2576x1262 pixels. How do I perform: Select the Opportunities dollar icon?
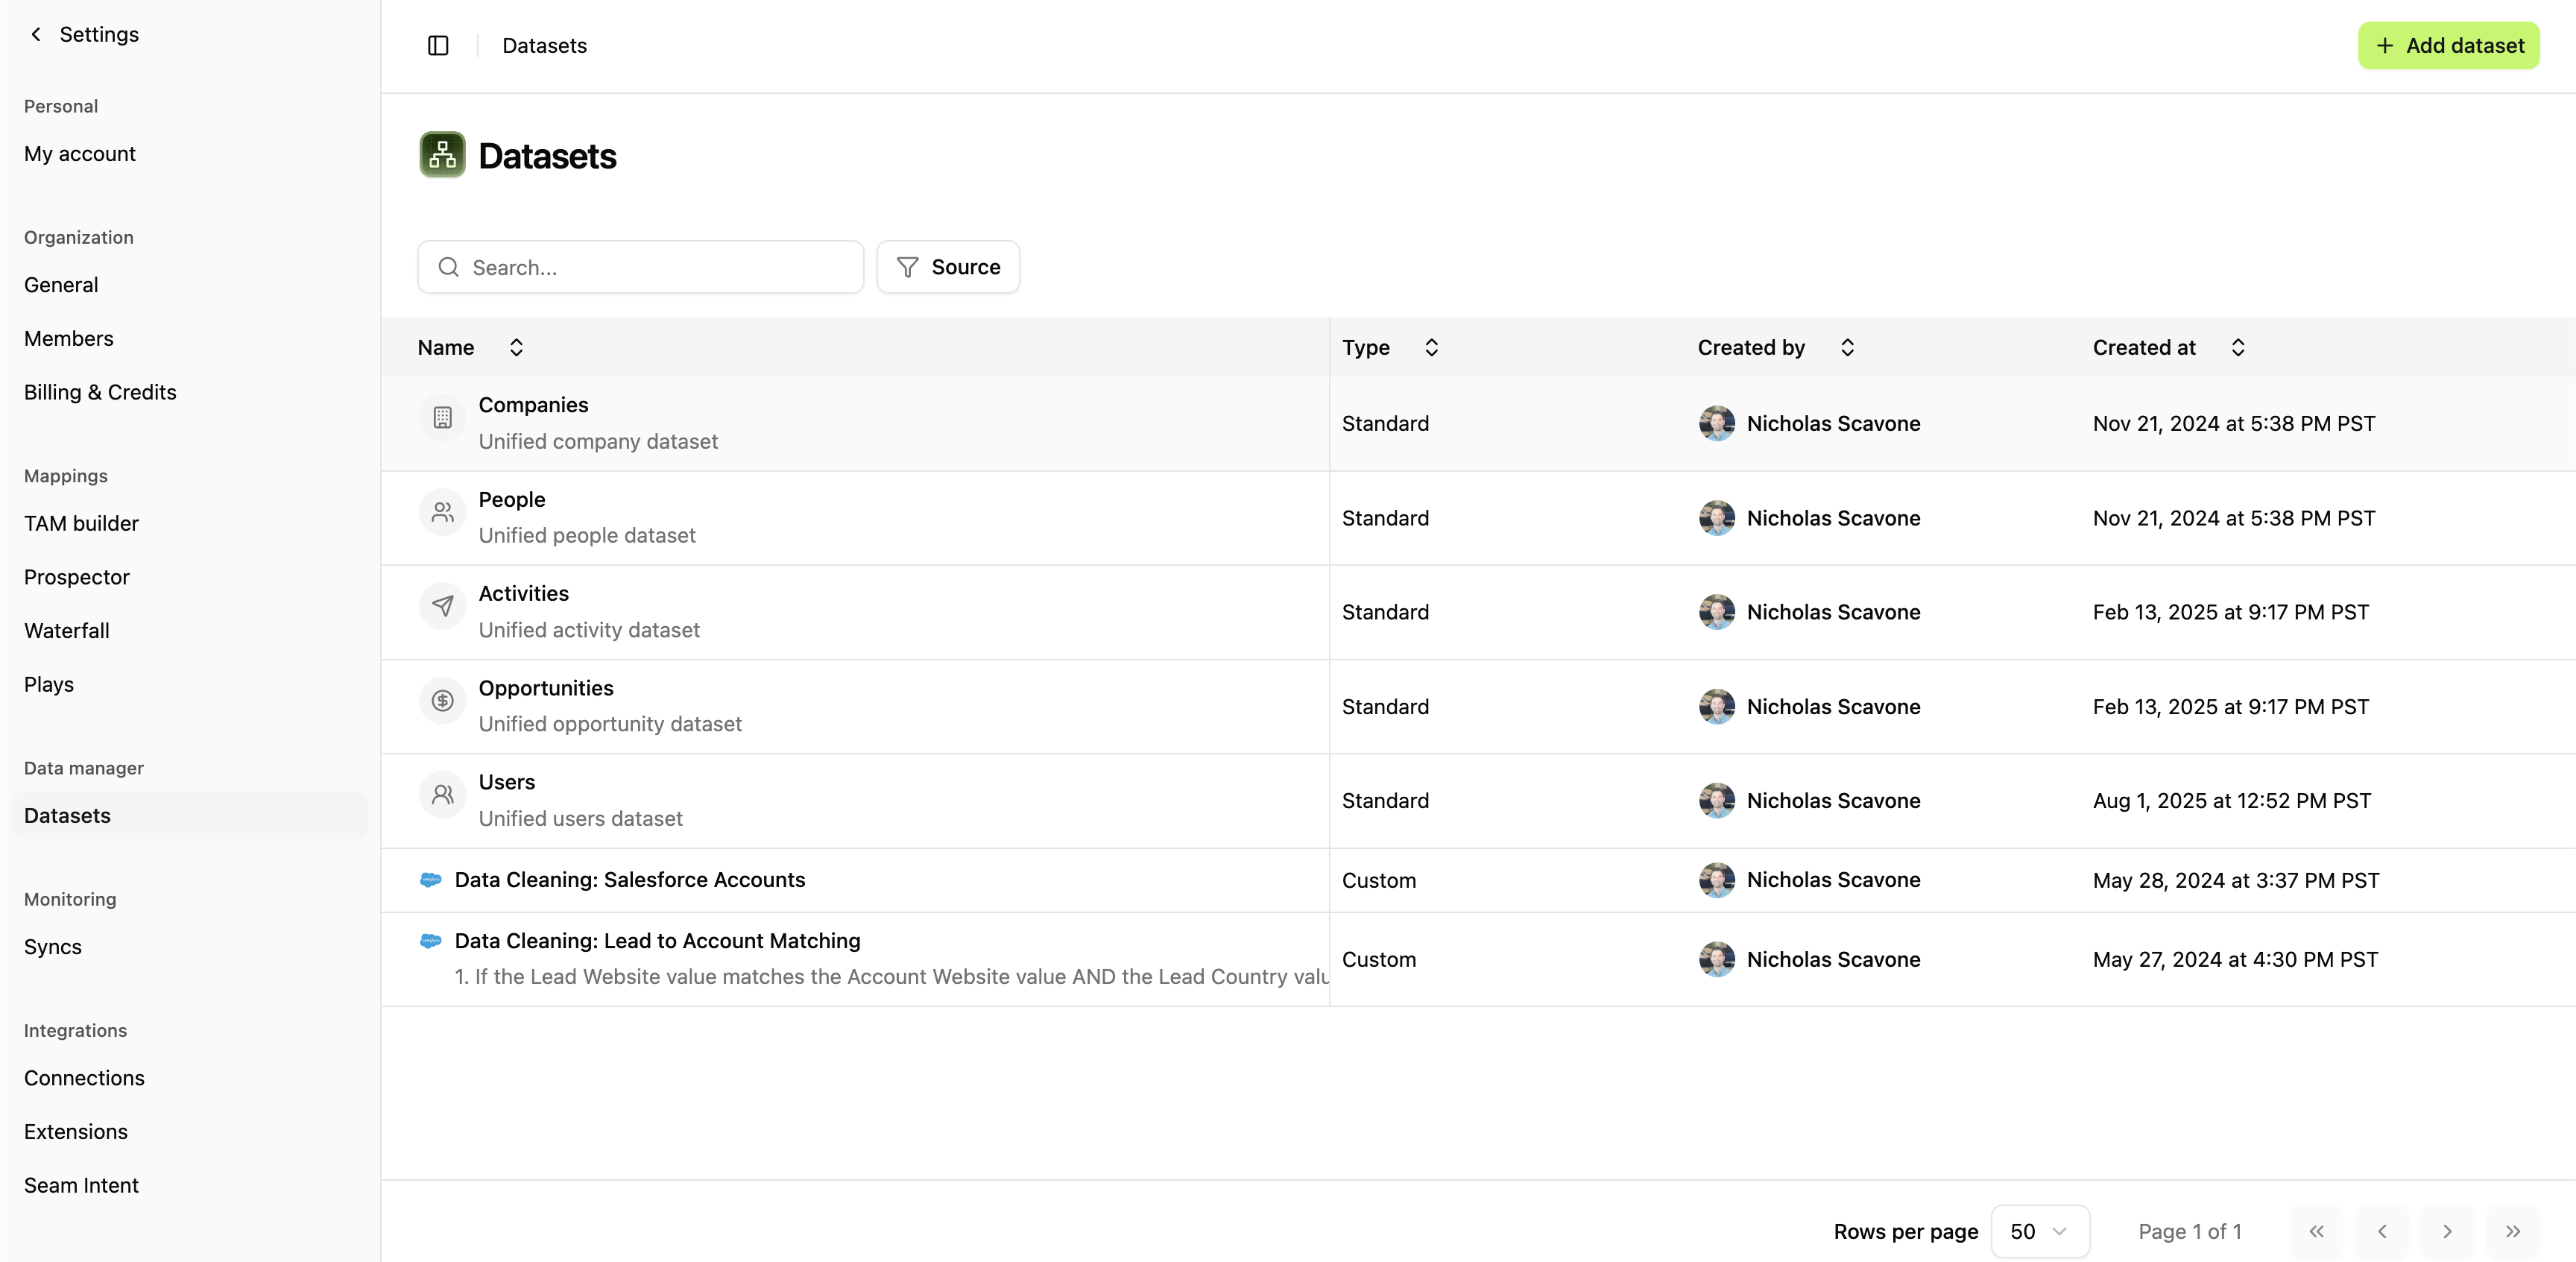tap(443, 700)
